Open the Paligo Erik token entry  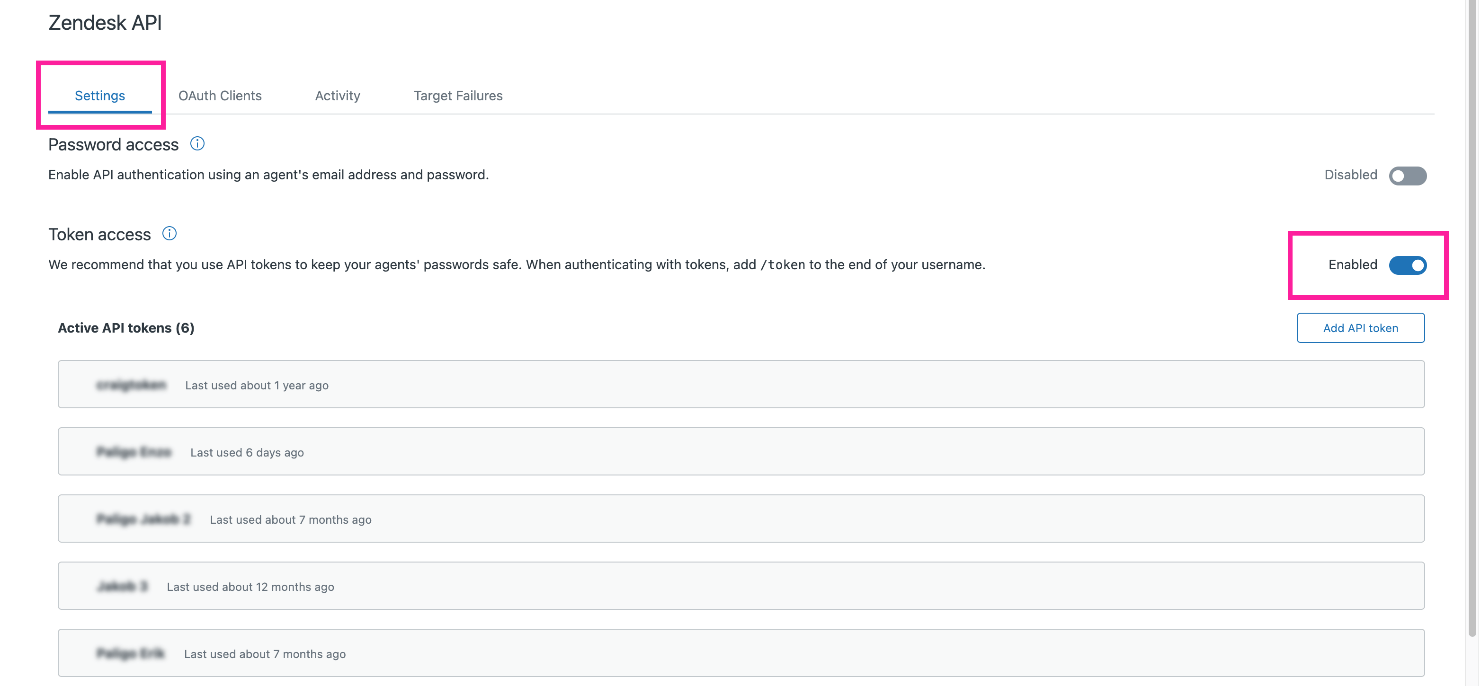pyautogui.click(x=740, y=653)
